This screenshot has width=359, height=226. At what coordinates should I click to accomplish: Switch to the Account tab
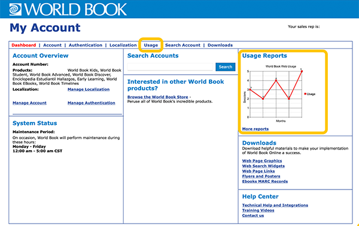[x=52, y=45]
